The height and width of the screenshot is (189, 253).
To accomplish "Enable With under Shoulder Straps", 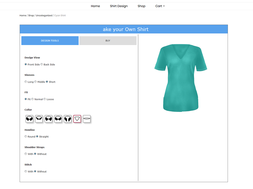I will (x=26, y=154).
